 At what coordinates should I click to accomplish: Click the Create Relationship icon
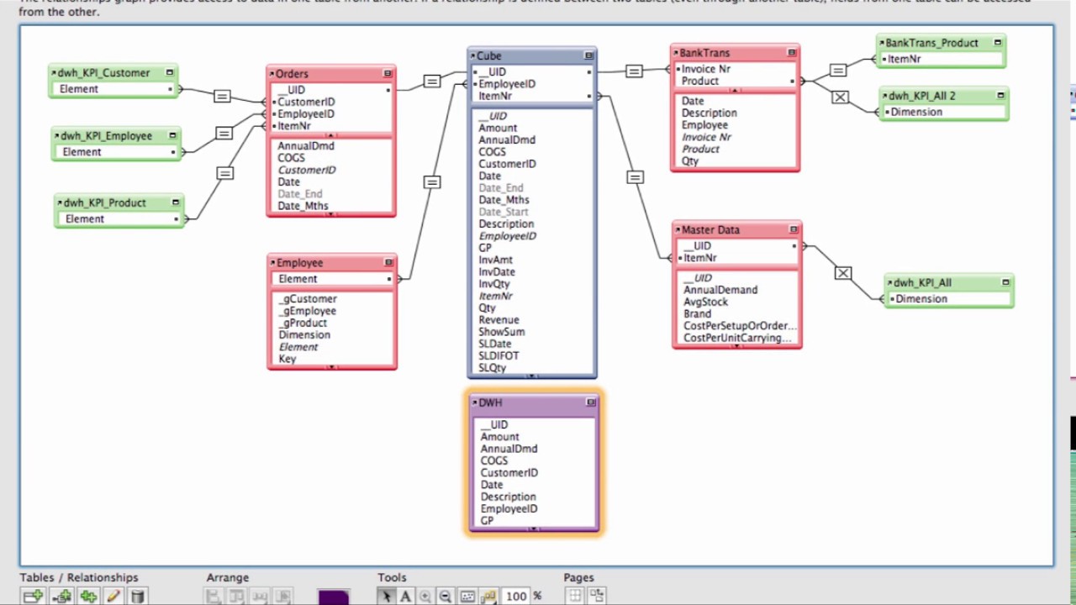point(61,597)
